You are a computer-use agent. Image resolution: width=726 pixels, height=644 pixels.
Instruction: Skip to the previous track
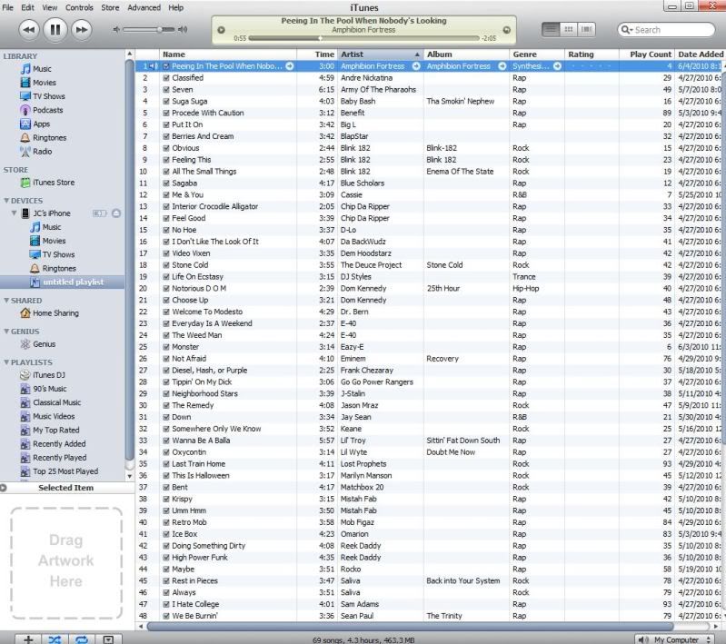tap(29, 30)
